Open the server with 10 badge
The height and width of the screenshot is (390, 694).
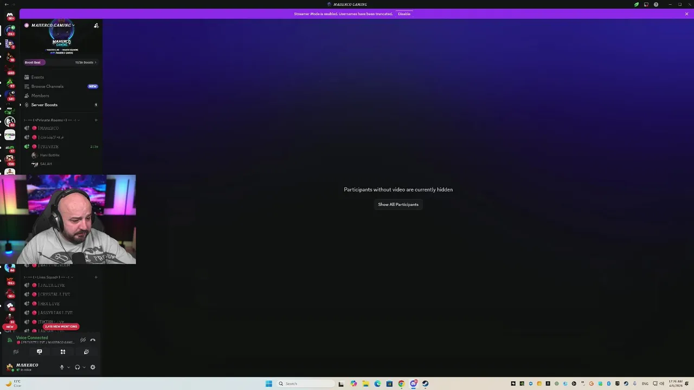pos(10,306)
